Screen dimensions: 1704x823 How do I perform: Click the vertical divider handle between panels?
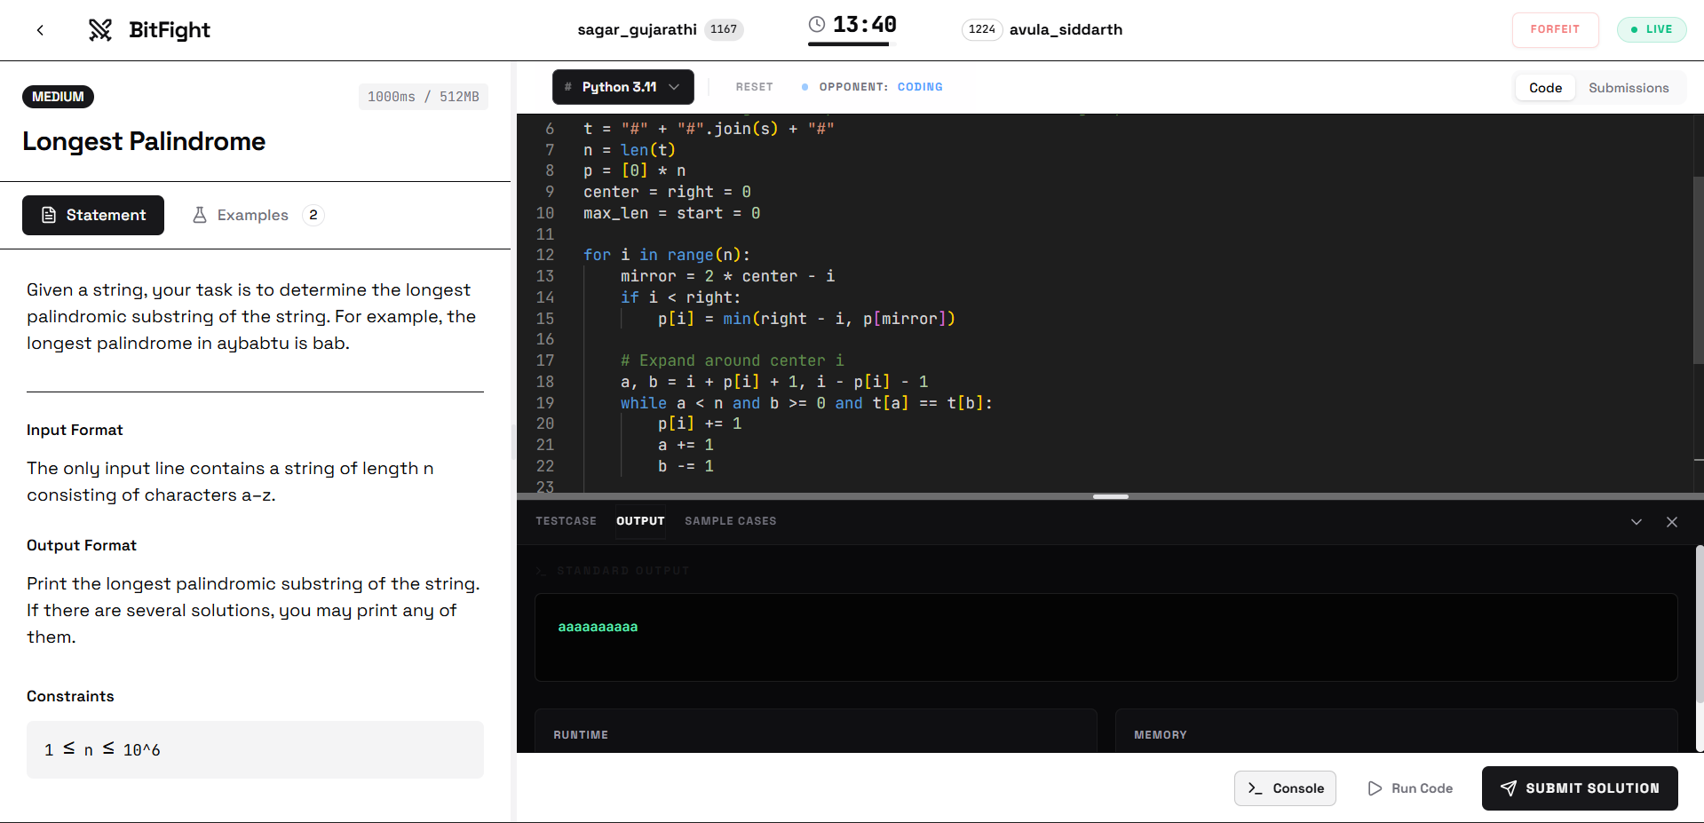pyautogui.click(x=513, y=441)
